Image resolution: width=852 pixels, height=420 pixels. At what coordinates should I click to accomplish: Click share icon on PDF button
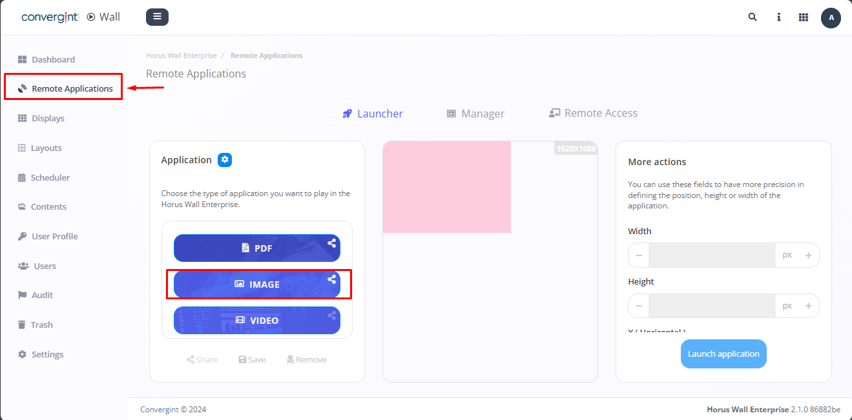pyautogui.click(x=331, y=243)
